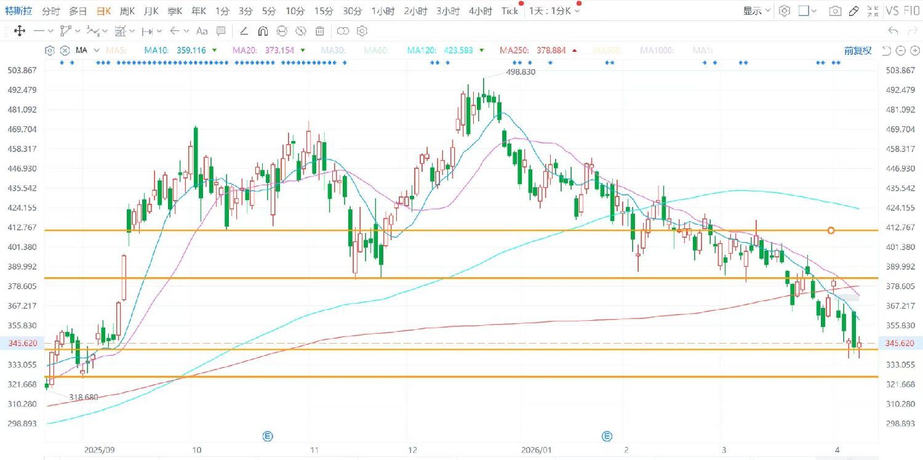Click the 前复权 adjustment button
This screenshot has height=460, width=923.
[858, 50]
